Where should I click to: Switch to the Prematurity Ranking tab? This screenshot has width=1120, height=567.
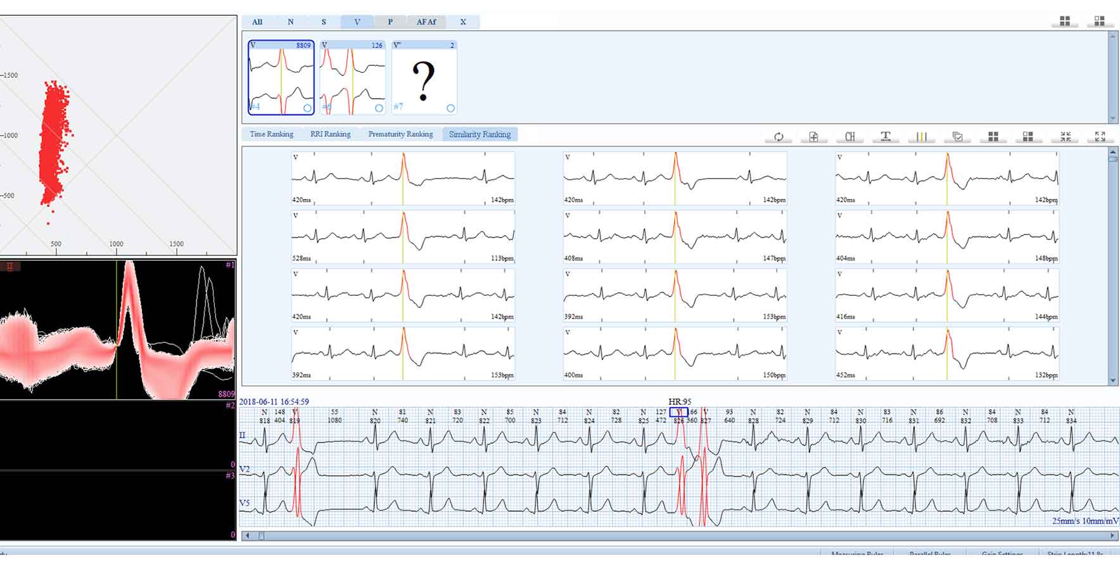400,134
